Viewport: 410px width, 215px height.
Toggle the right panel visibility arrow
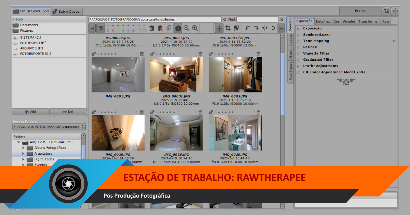(x=281, y=28)
